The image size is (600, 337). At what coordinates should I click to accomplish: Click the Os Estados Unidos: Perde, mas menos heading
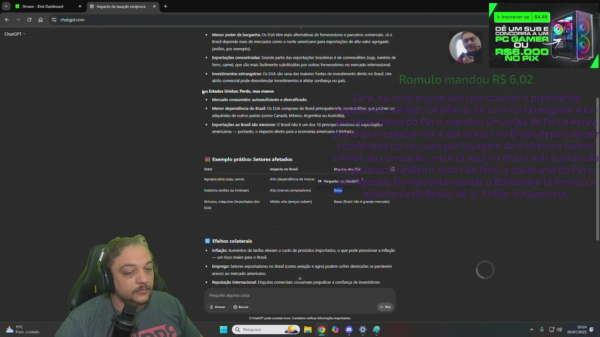(238, 91)
